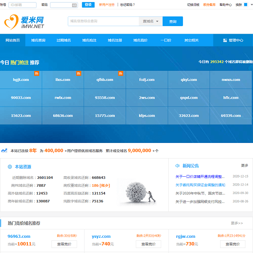Open 域名查询 navigation menu
Image resolution: width=253 pixels, height=253 pixels.
(38, 40)
